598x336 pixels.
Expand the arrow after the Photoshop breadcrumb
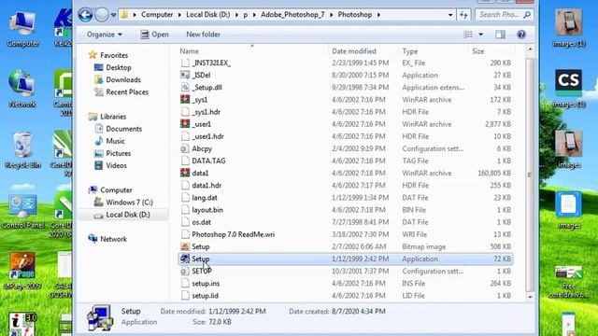pos(378,15)
